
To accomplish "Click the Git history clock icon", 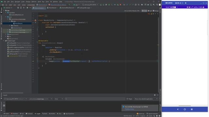I will pyautogui.click(x=136, y=5).
